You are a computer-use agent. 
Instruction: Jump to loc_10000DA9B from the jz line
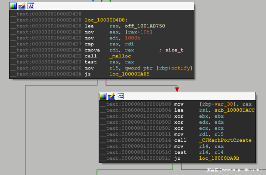click(x=219, y=158)
